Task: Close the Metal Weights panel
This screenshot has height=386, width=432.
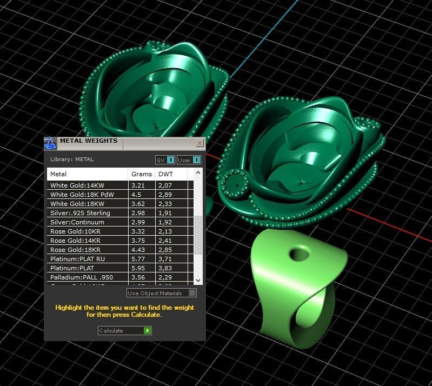Action: [x=200, y=143]
